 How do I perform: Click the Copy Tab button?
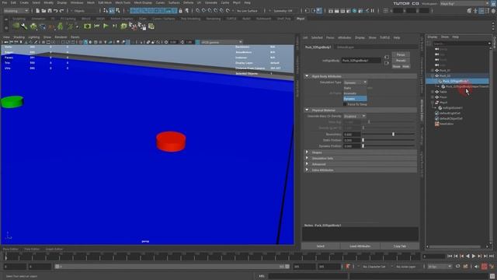click(399, 246)
